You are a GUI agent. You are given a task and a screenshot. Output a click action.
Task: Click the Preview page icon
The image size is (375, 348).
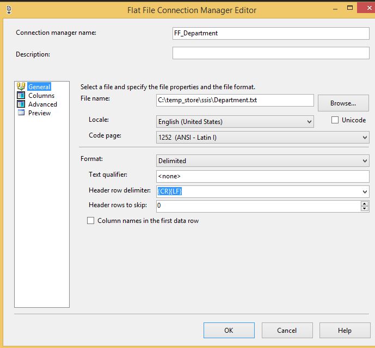pos(21,113)
